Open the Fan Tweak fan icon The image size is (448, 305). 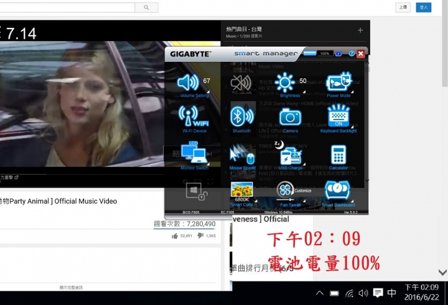(285, 189)
